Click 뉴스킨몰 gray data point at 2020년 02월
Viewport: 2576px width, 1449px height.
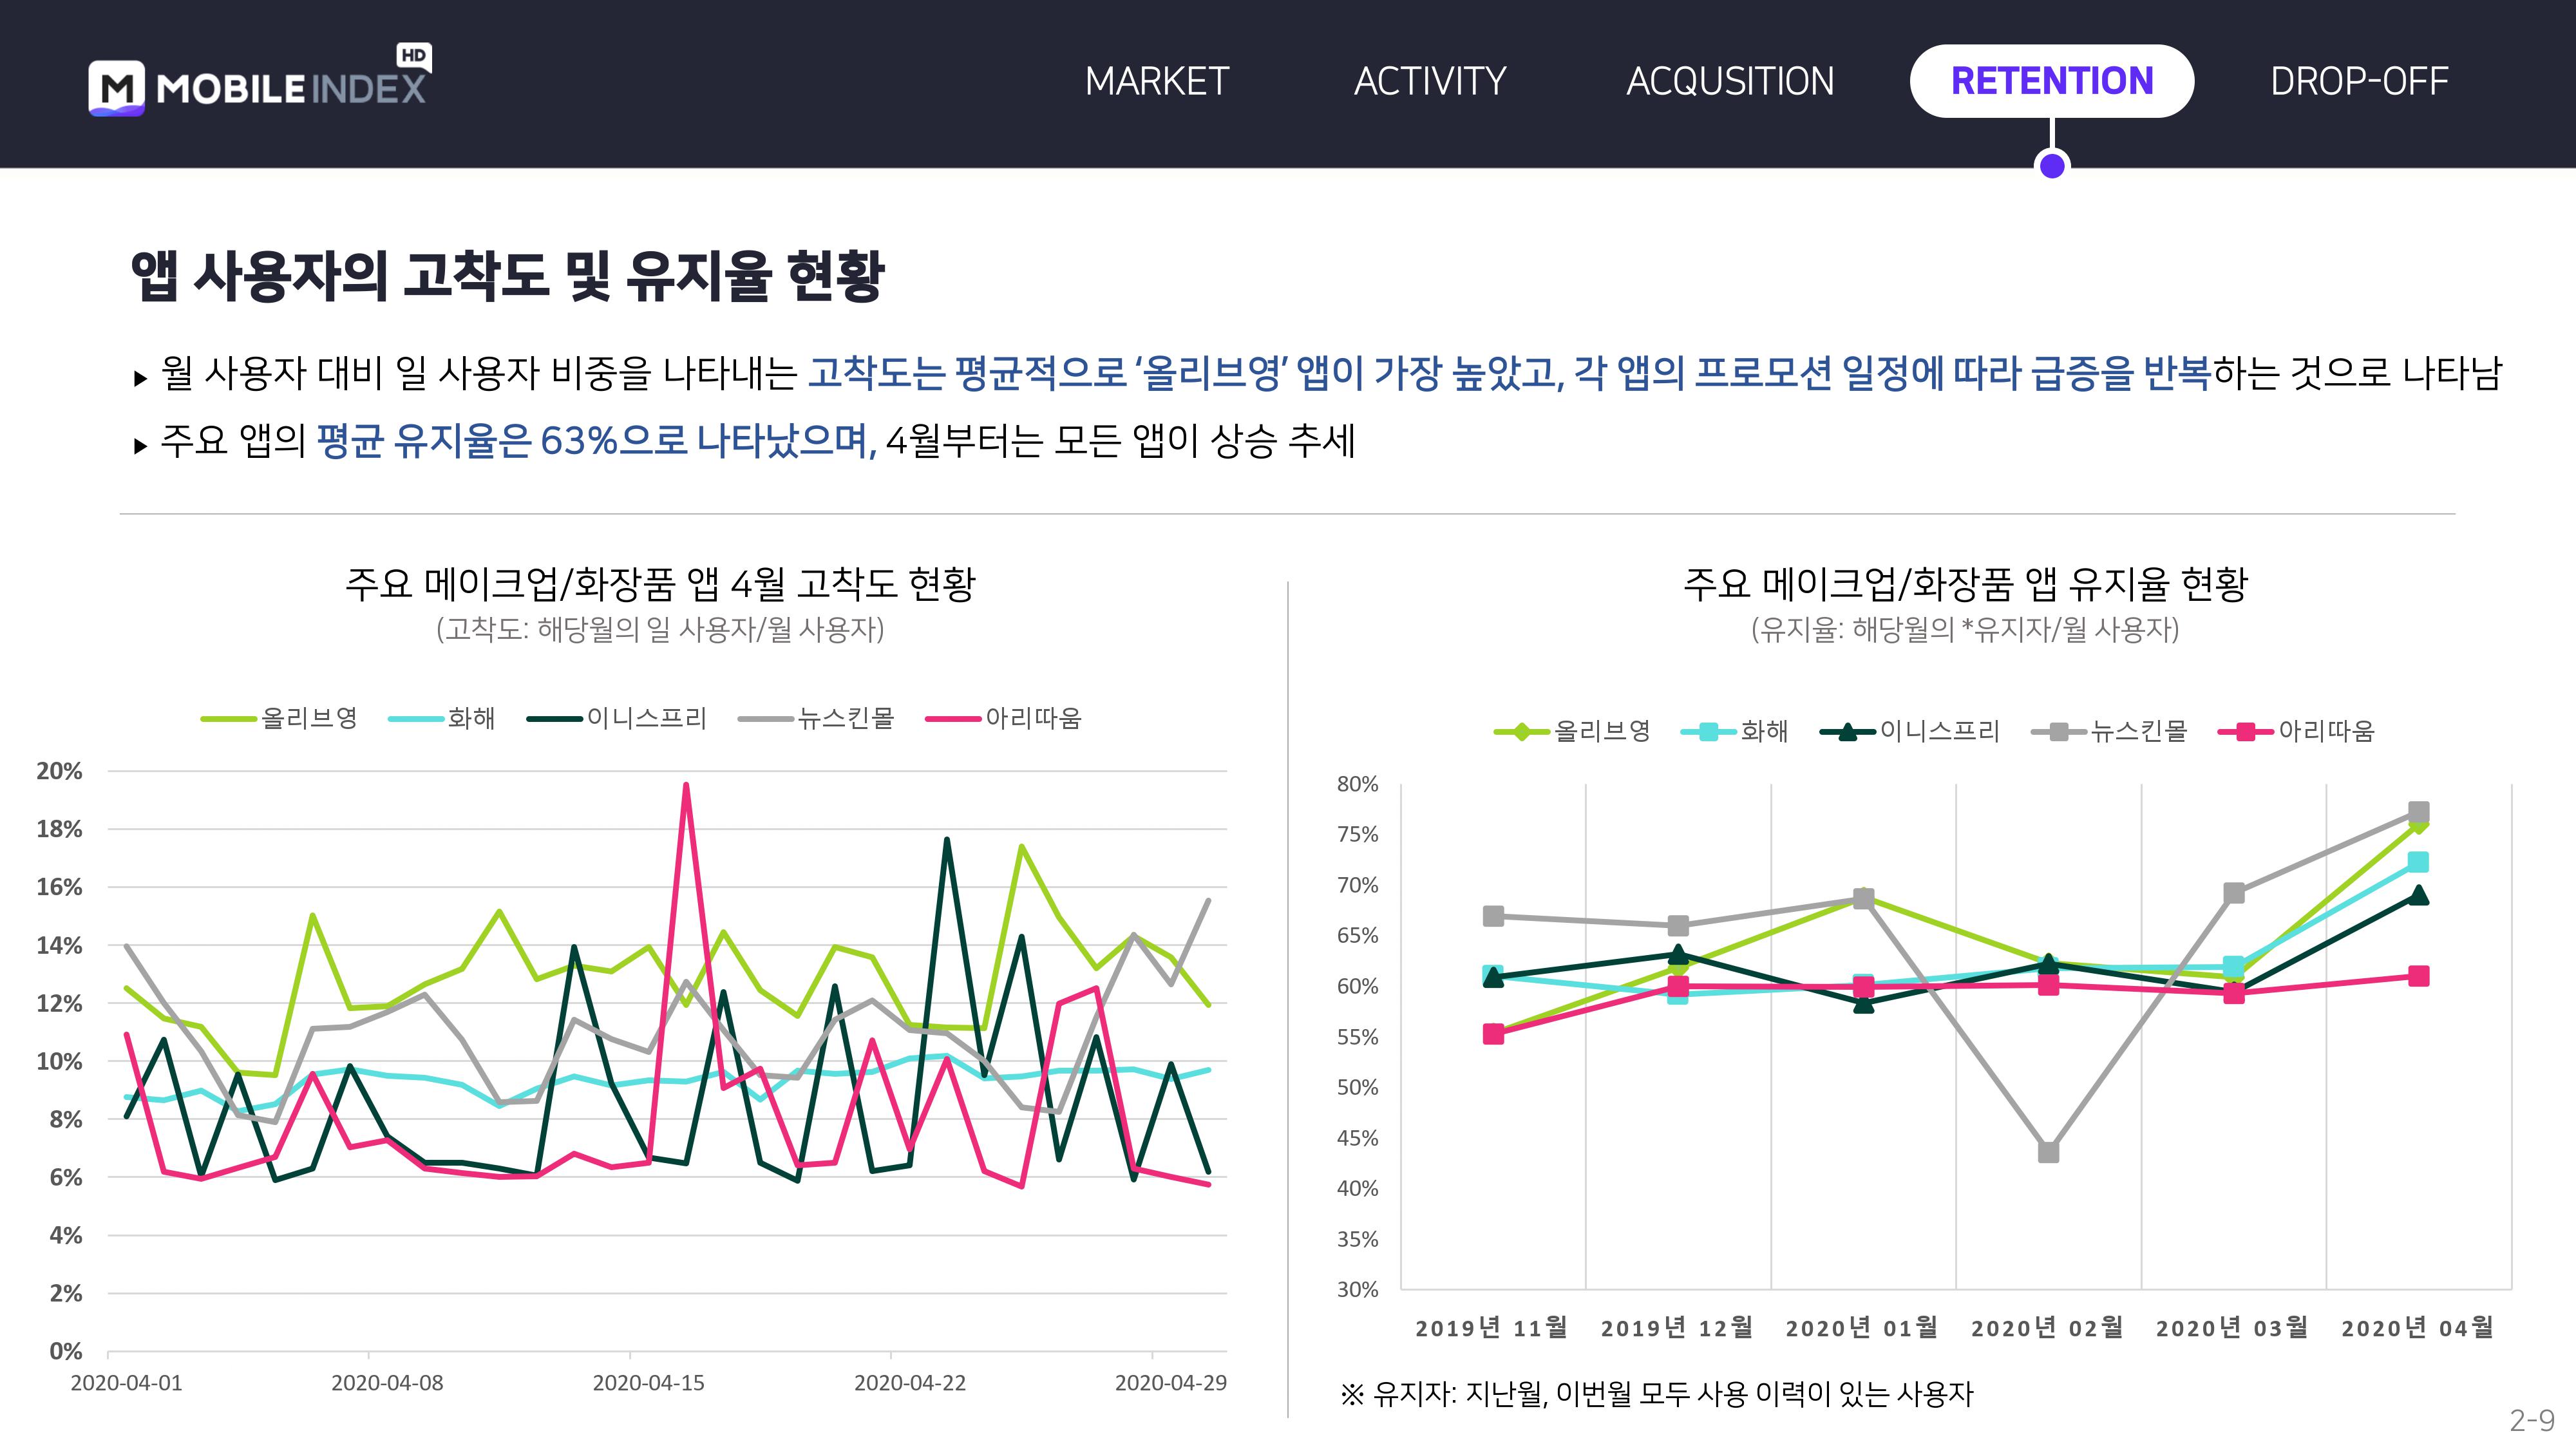point(2048,1152)
